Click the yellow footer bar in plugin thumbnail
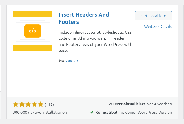Viewport: 184px width, 124px height. pyautogui.click(x=33, y=48)
